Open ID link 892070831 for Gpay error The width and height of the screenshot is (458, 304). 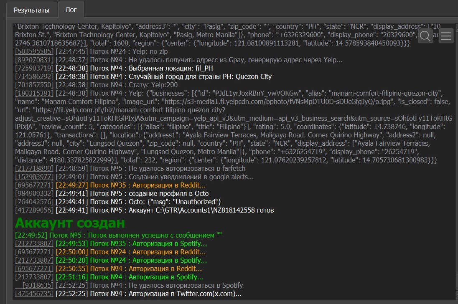[x=34, y=60]
